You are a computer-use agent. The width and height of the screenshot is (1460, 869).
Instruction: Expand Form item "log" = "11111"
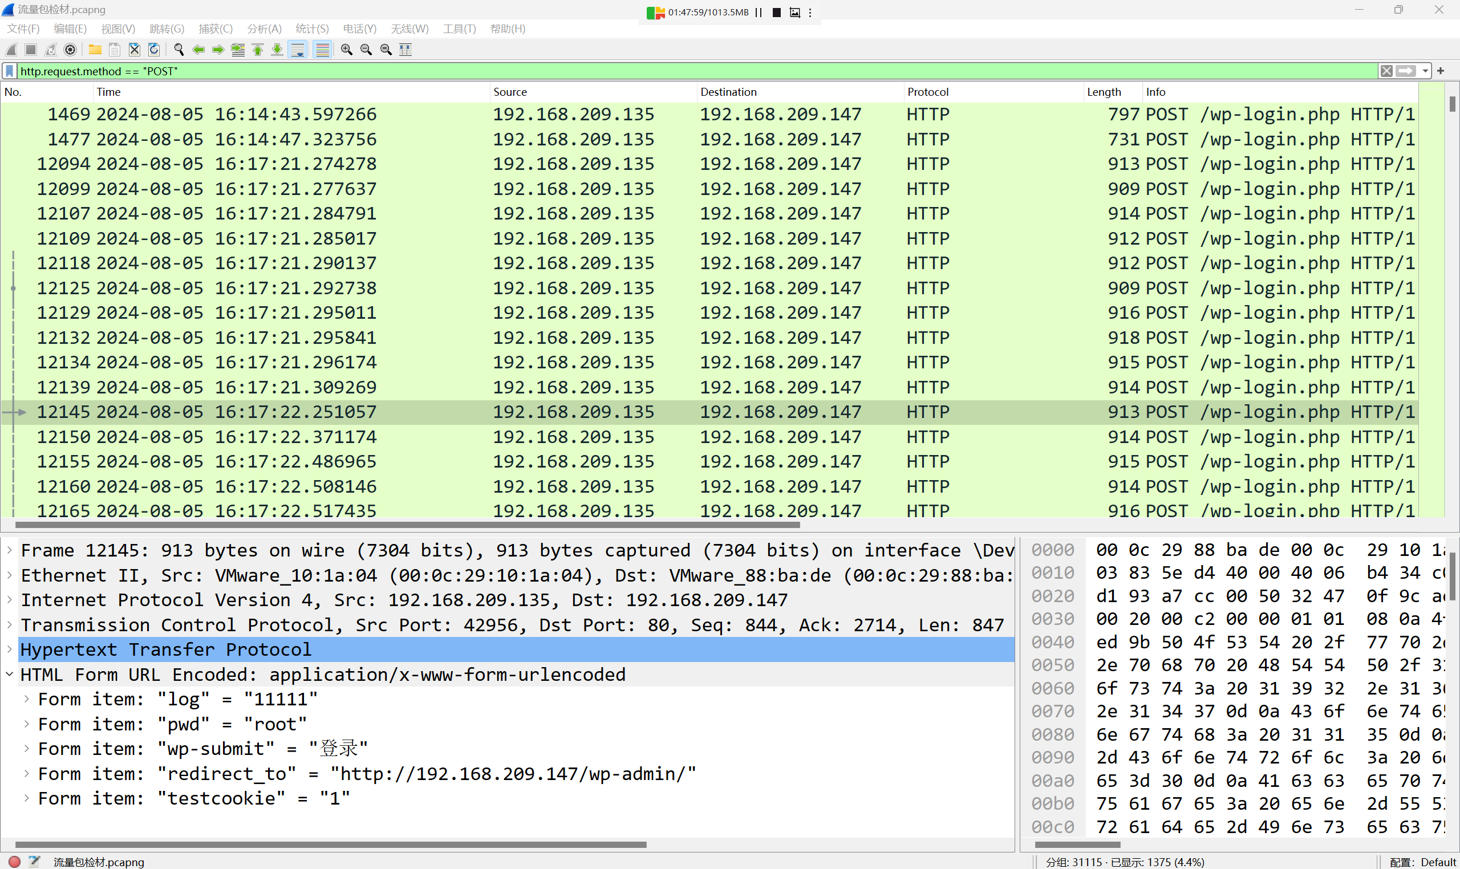coord(27,699)
